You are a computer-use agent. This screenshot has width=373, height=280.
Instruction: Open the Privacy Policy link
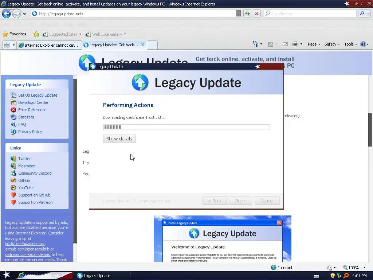pos(30,132)
